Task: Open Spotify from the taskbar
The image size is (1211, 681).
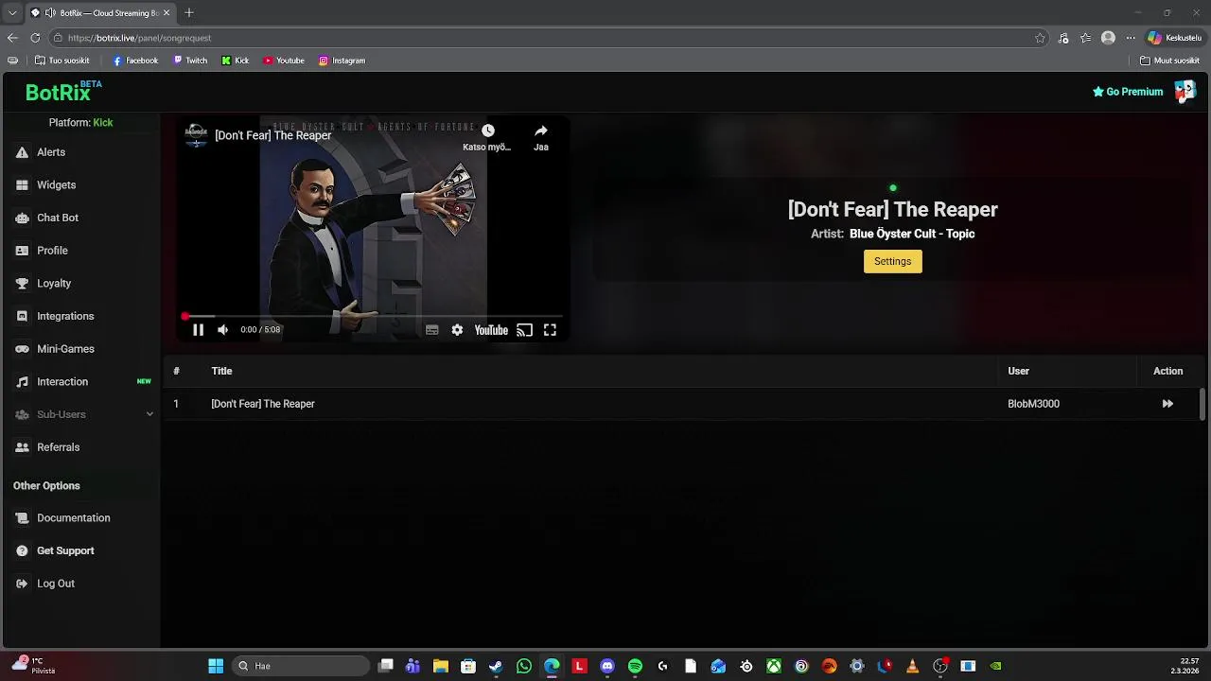Action: [635, 666]
